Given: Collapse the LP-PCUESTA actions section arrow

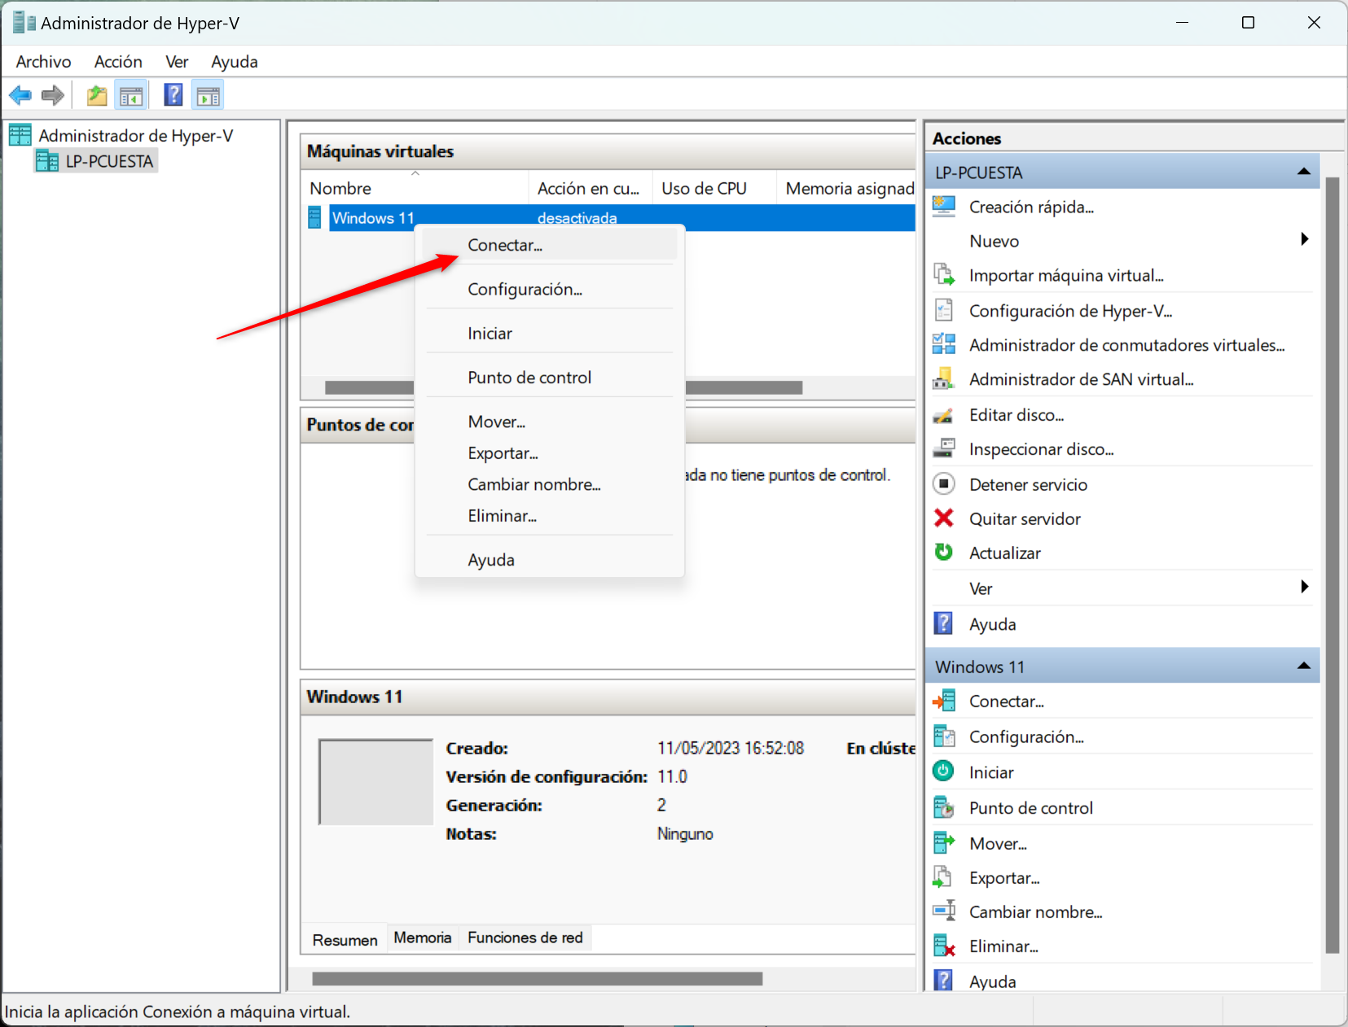Looking at the screenshot, I should [1303, 172].
